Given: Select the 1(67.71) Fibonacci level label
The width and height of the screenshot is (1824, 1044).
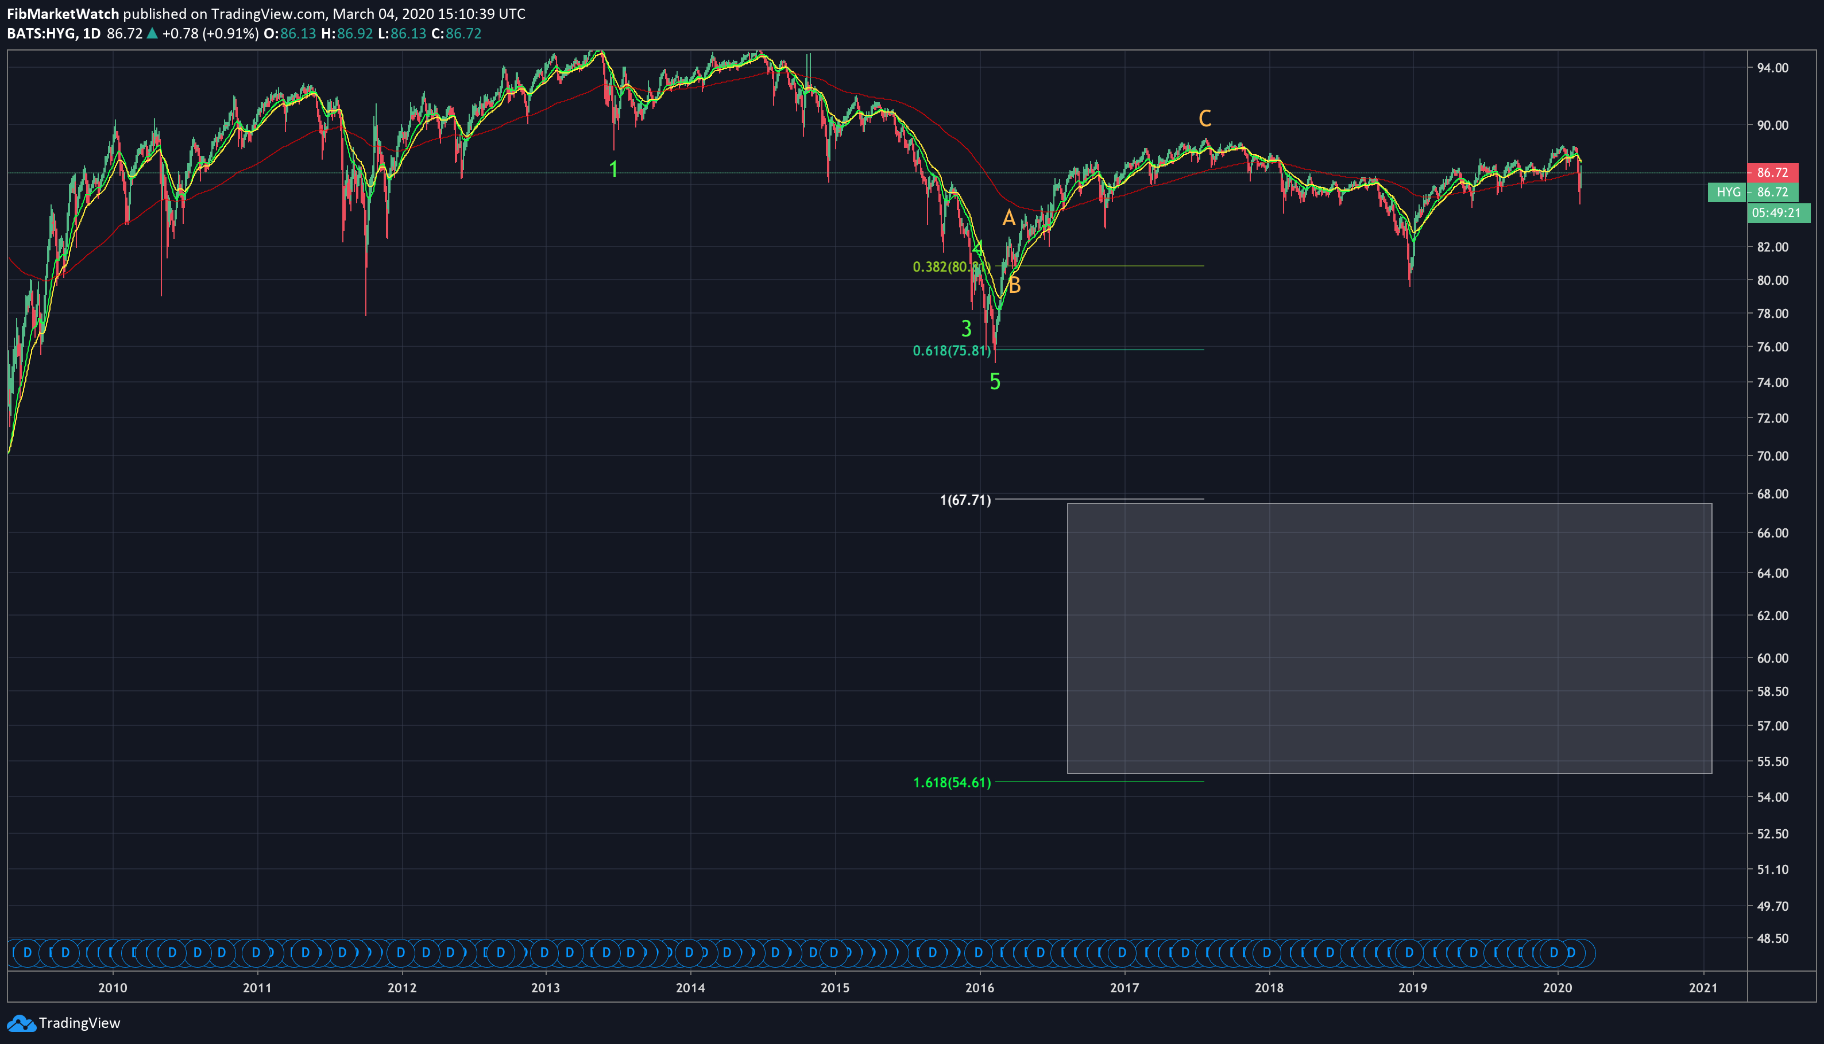Looking at the screenshot, I should coord(965,500).
